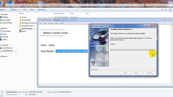Image resolution: width=173 pixels, height=97 pixels.
Task: Click Print in the Explorer toolbar
Action: coord(25,10)
